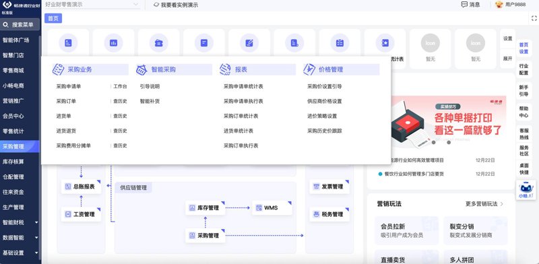539x264 pixels.
Task: Open 新手引导 in the right panel
Action: [x=524, y=91]
